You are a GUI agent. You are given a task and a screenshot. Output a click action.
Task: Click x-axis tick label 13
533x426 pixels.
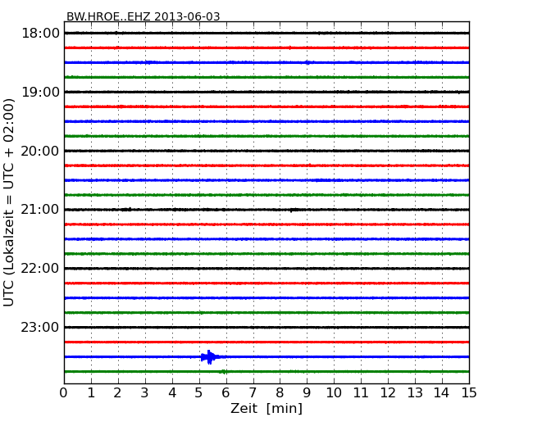click(415, 392)
